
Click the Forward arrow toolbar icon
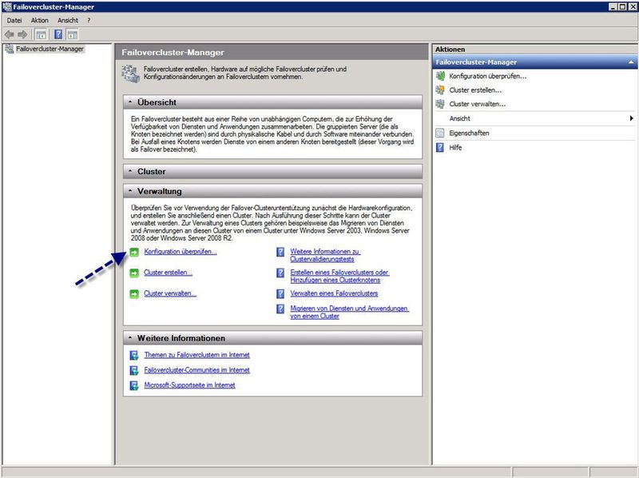click(x=22, y=34)
